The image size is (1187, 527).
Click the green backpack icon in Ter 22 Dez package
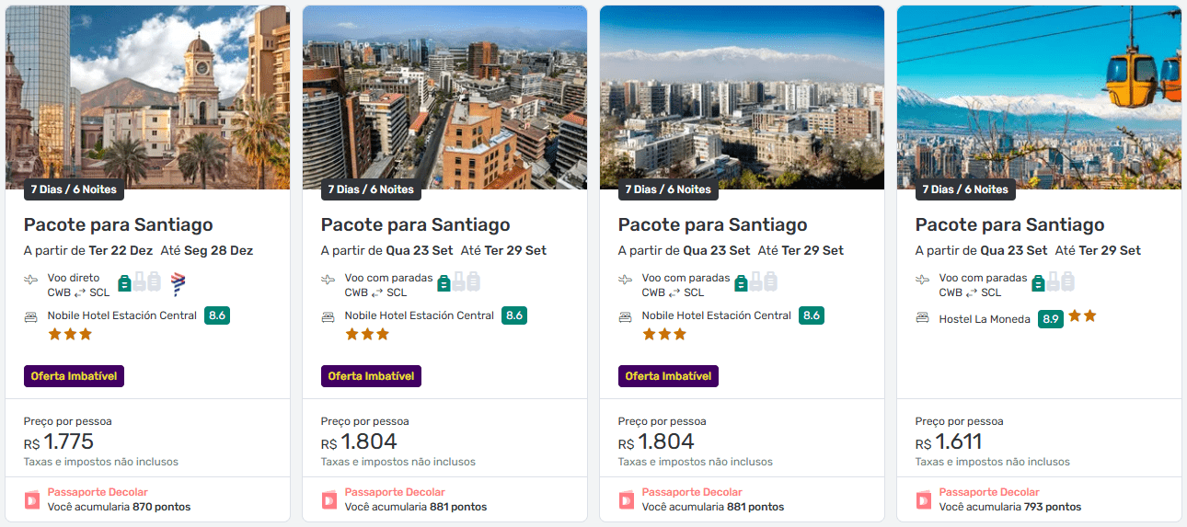[x=125, y=284]
